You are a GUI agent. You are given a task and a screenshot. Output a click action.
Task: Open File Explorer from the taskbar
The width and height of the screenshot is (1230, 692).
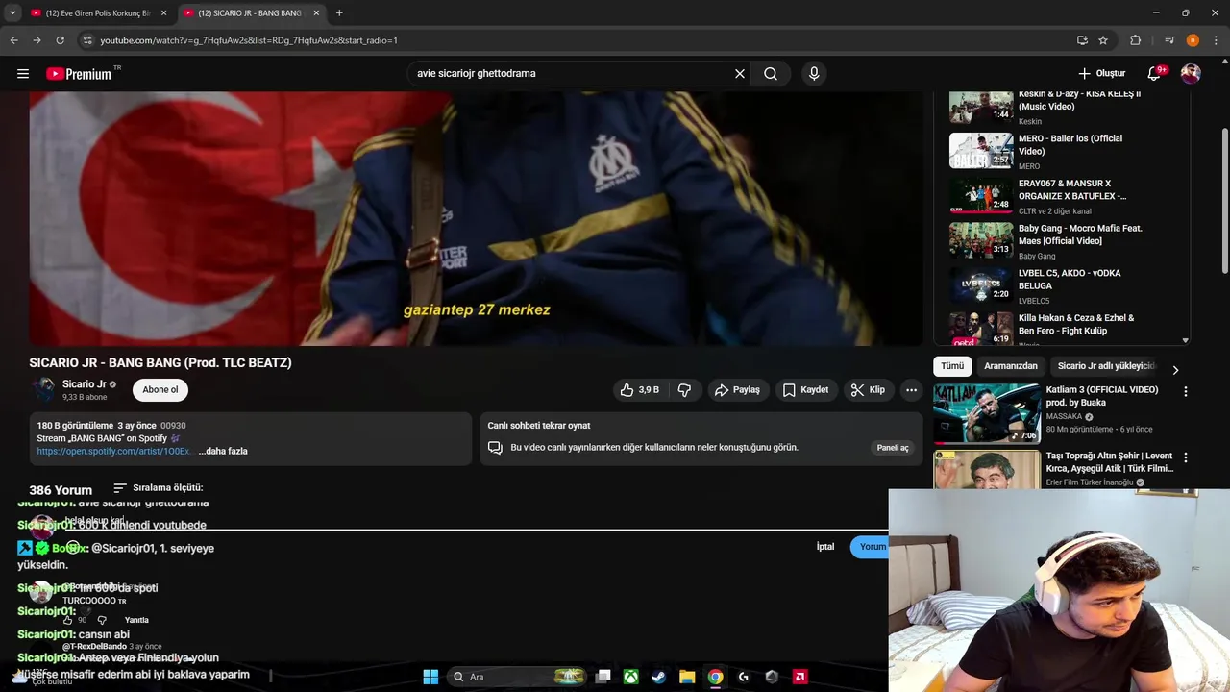(x=687, y=677)
